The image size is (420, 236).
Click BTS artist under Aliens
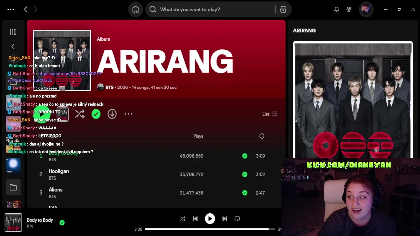point(52,197)
